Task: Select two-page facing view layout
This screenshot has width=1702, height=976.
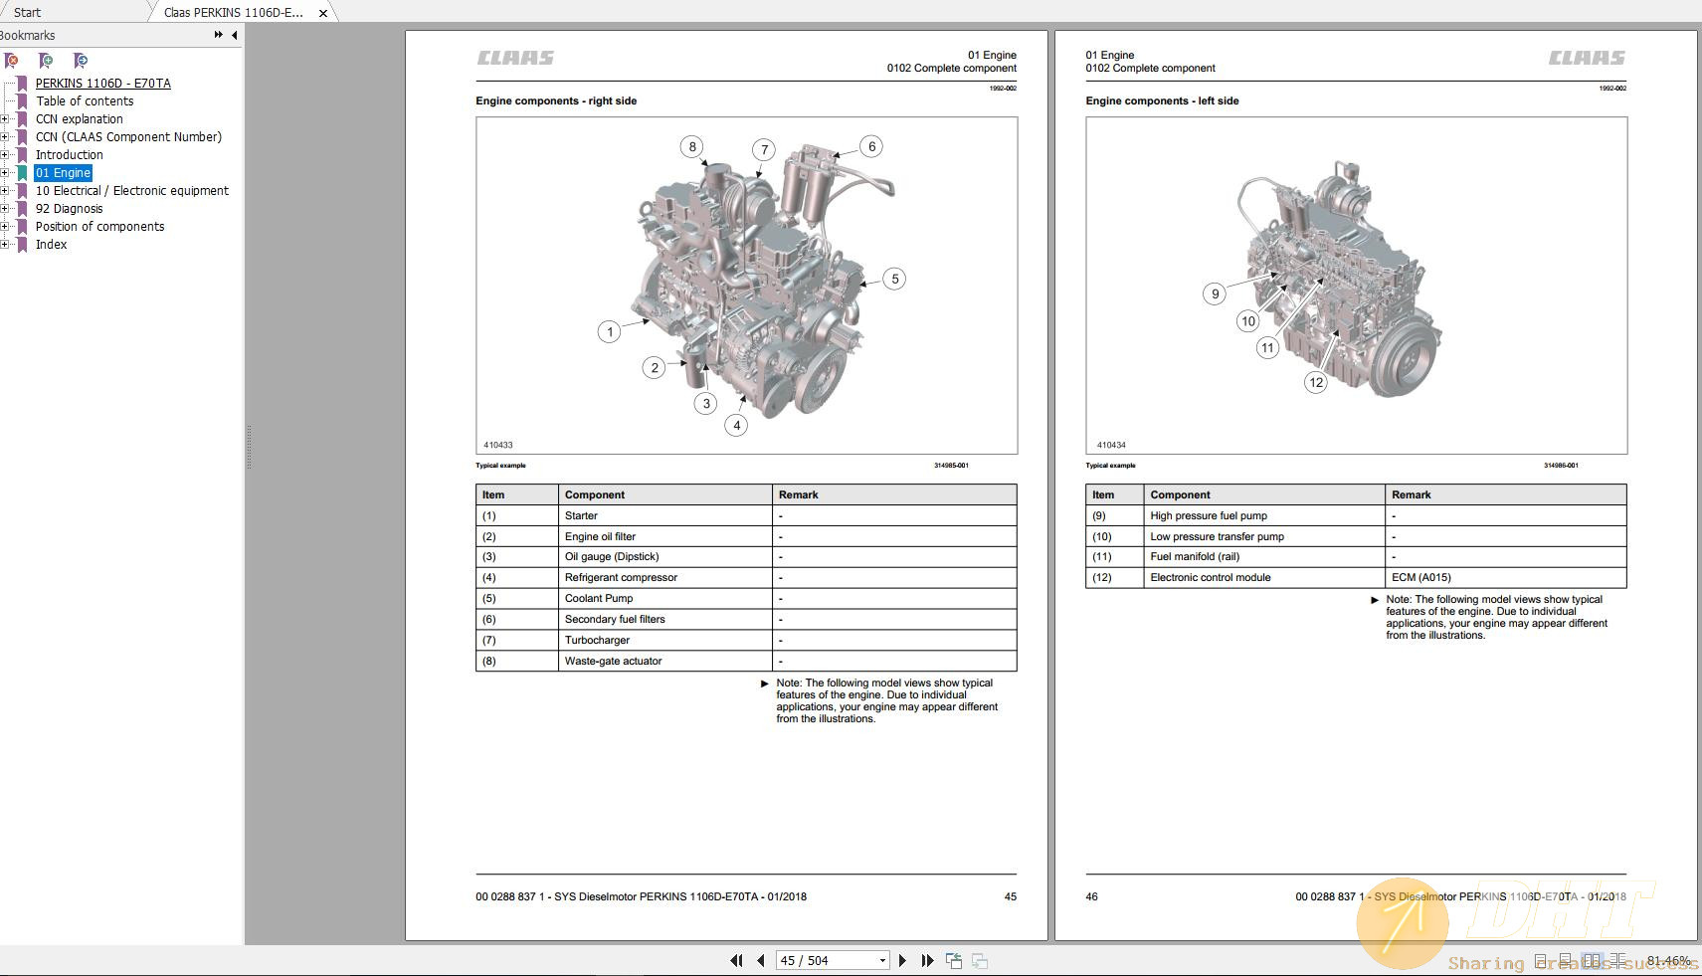Action: coord(1592,961)
